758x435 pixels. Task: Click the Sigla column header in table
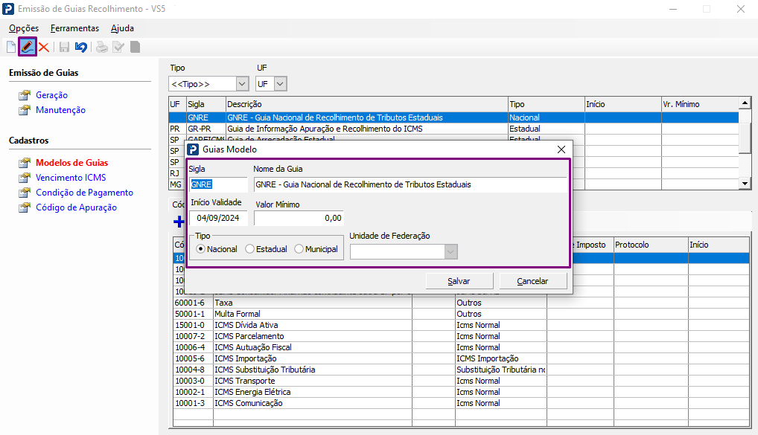[x=206, y=104]
